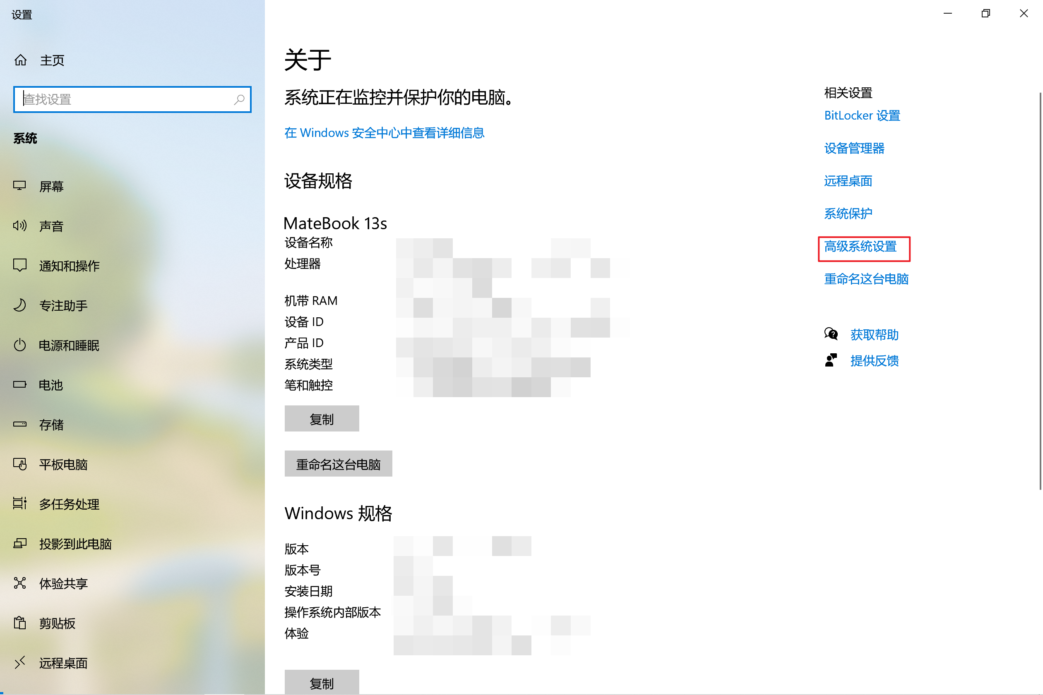Viewport: 1043px width, 695px height.
Task: Click the 设备规格 heading
Action: pos(318,181)
